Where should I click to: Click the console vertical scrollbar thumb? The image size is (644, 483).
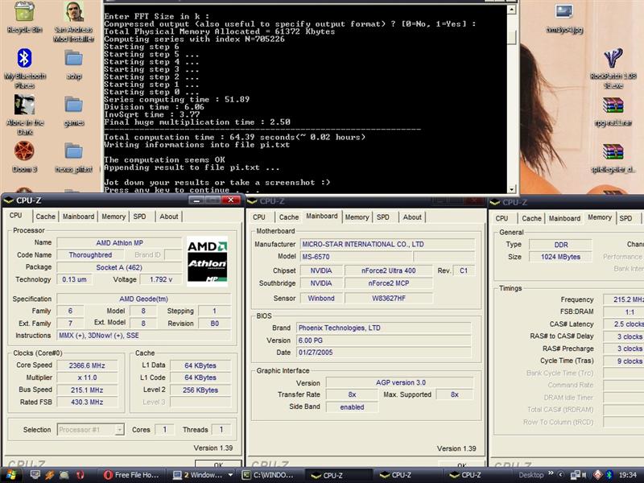point(512,37)
